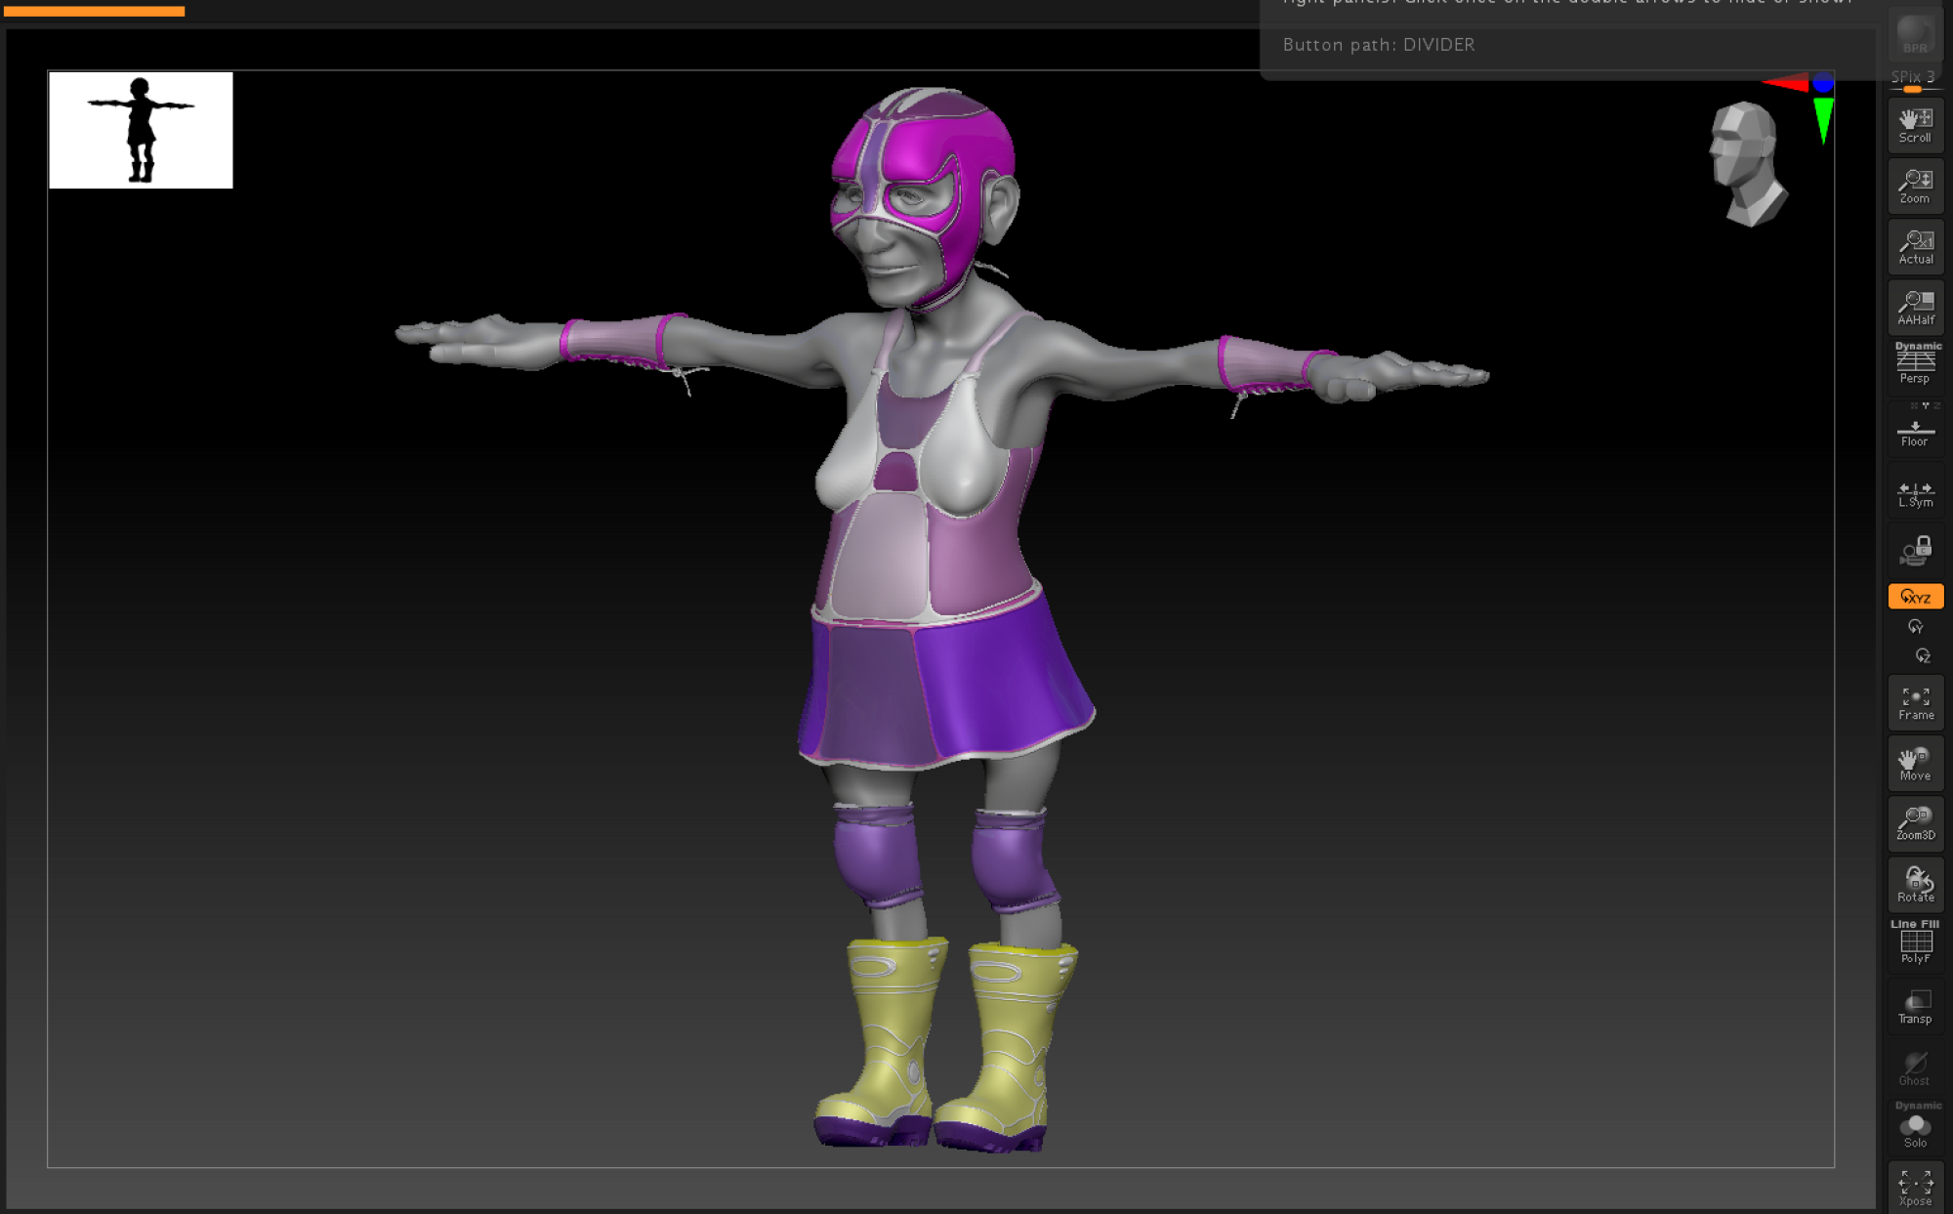Set canvas to AAHalf size

pyautogui.click(x=1915, y=307)
